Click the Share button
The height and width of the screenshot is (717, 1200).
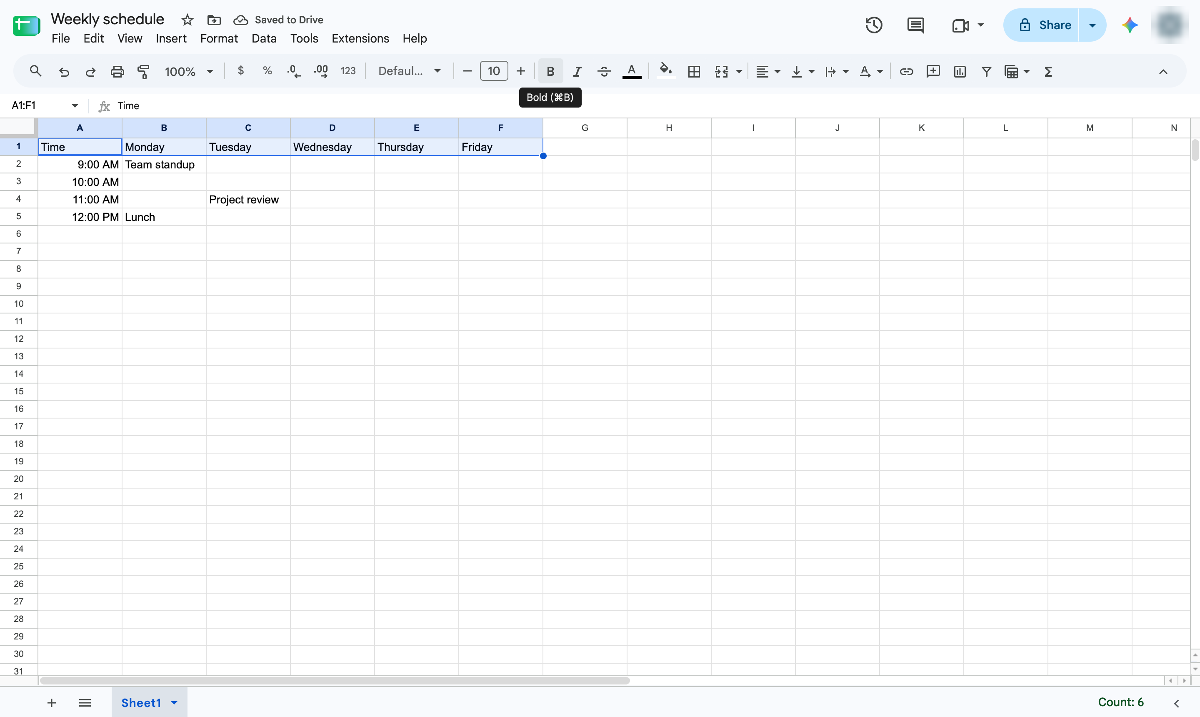click(x=1041, y=25)
